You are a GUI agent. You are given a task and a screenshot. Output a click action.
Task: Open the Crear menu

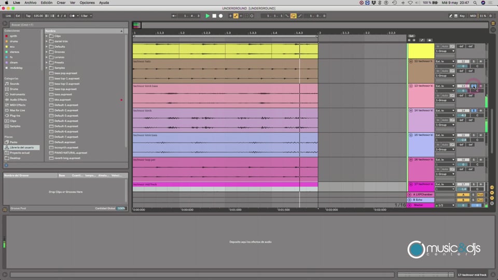[x=61, y=3]
